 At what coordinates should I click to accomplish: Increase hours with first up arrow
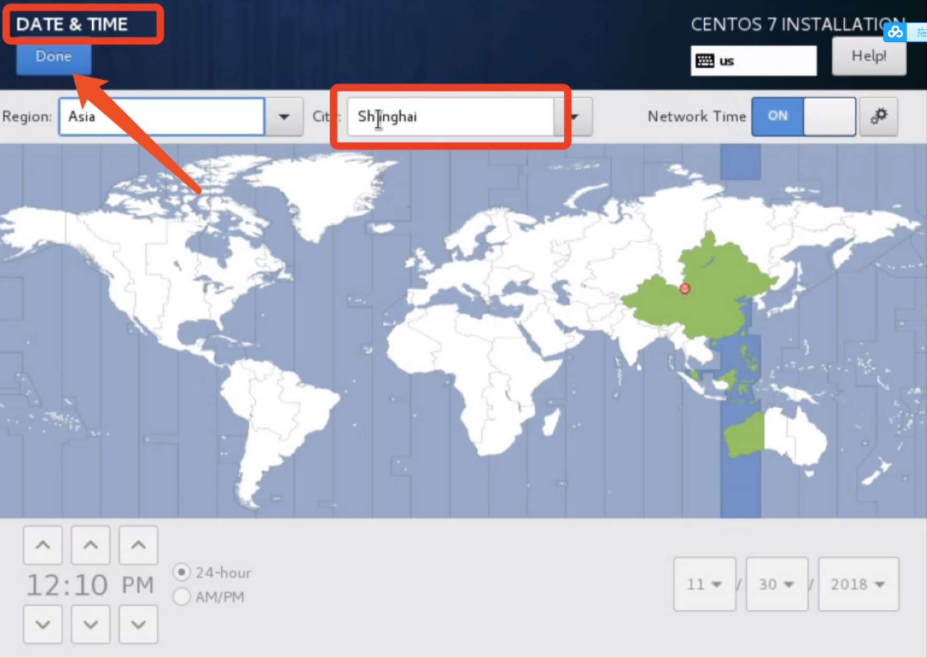[43, 545]
